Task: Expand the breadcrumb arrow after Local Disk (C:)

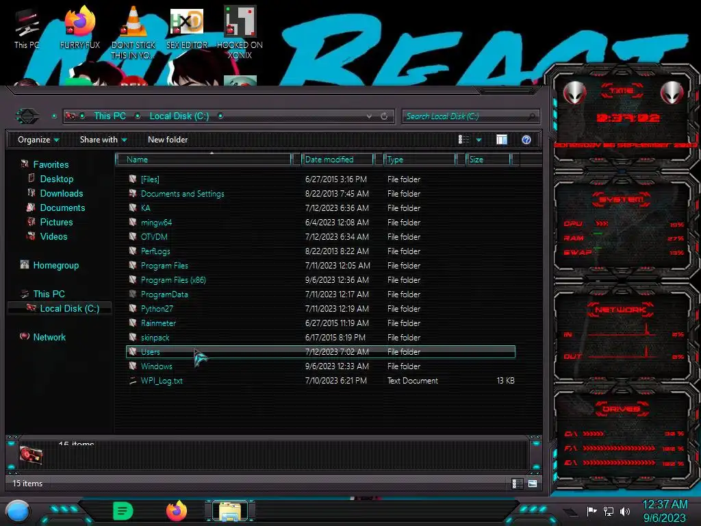Action: coord(220,116)
